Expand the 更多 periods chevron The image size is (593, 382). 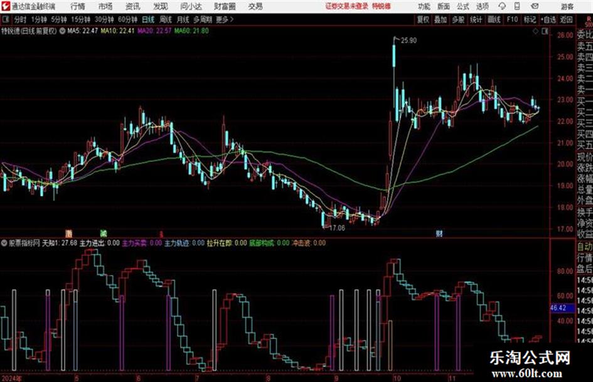pyautogui.click(x=232, y=19)
